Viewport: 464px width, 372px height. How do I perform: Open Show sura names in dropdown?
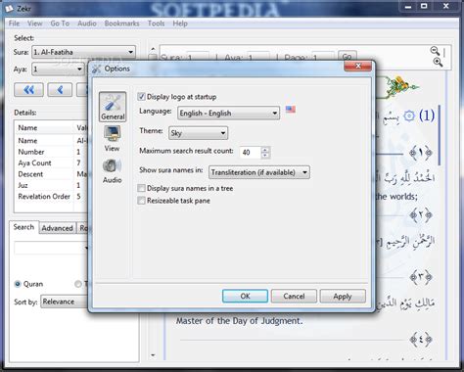point(259,172)
